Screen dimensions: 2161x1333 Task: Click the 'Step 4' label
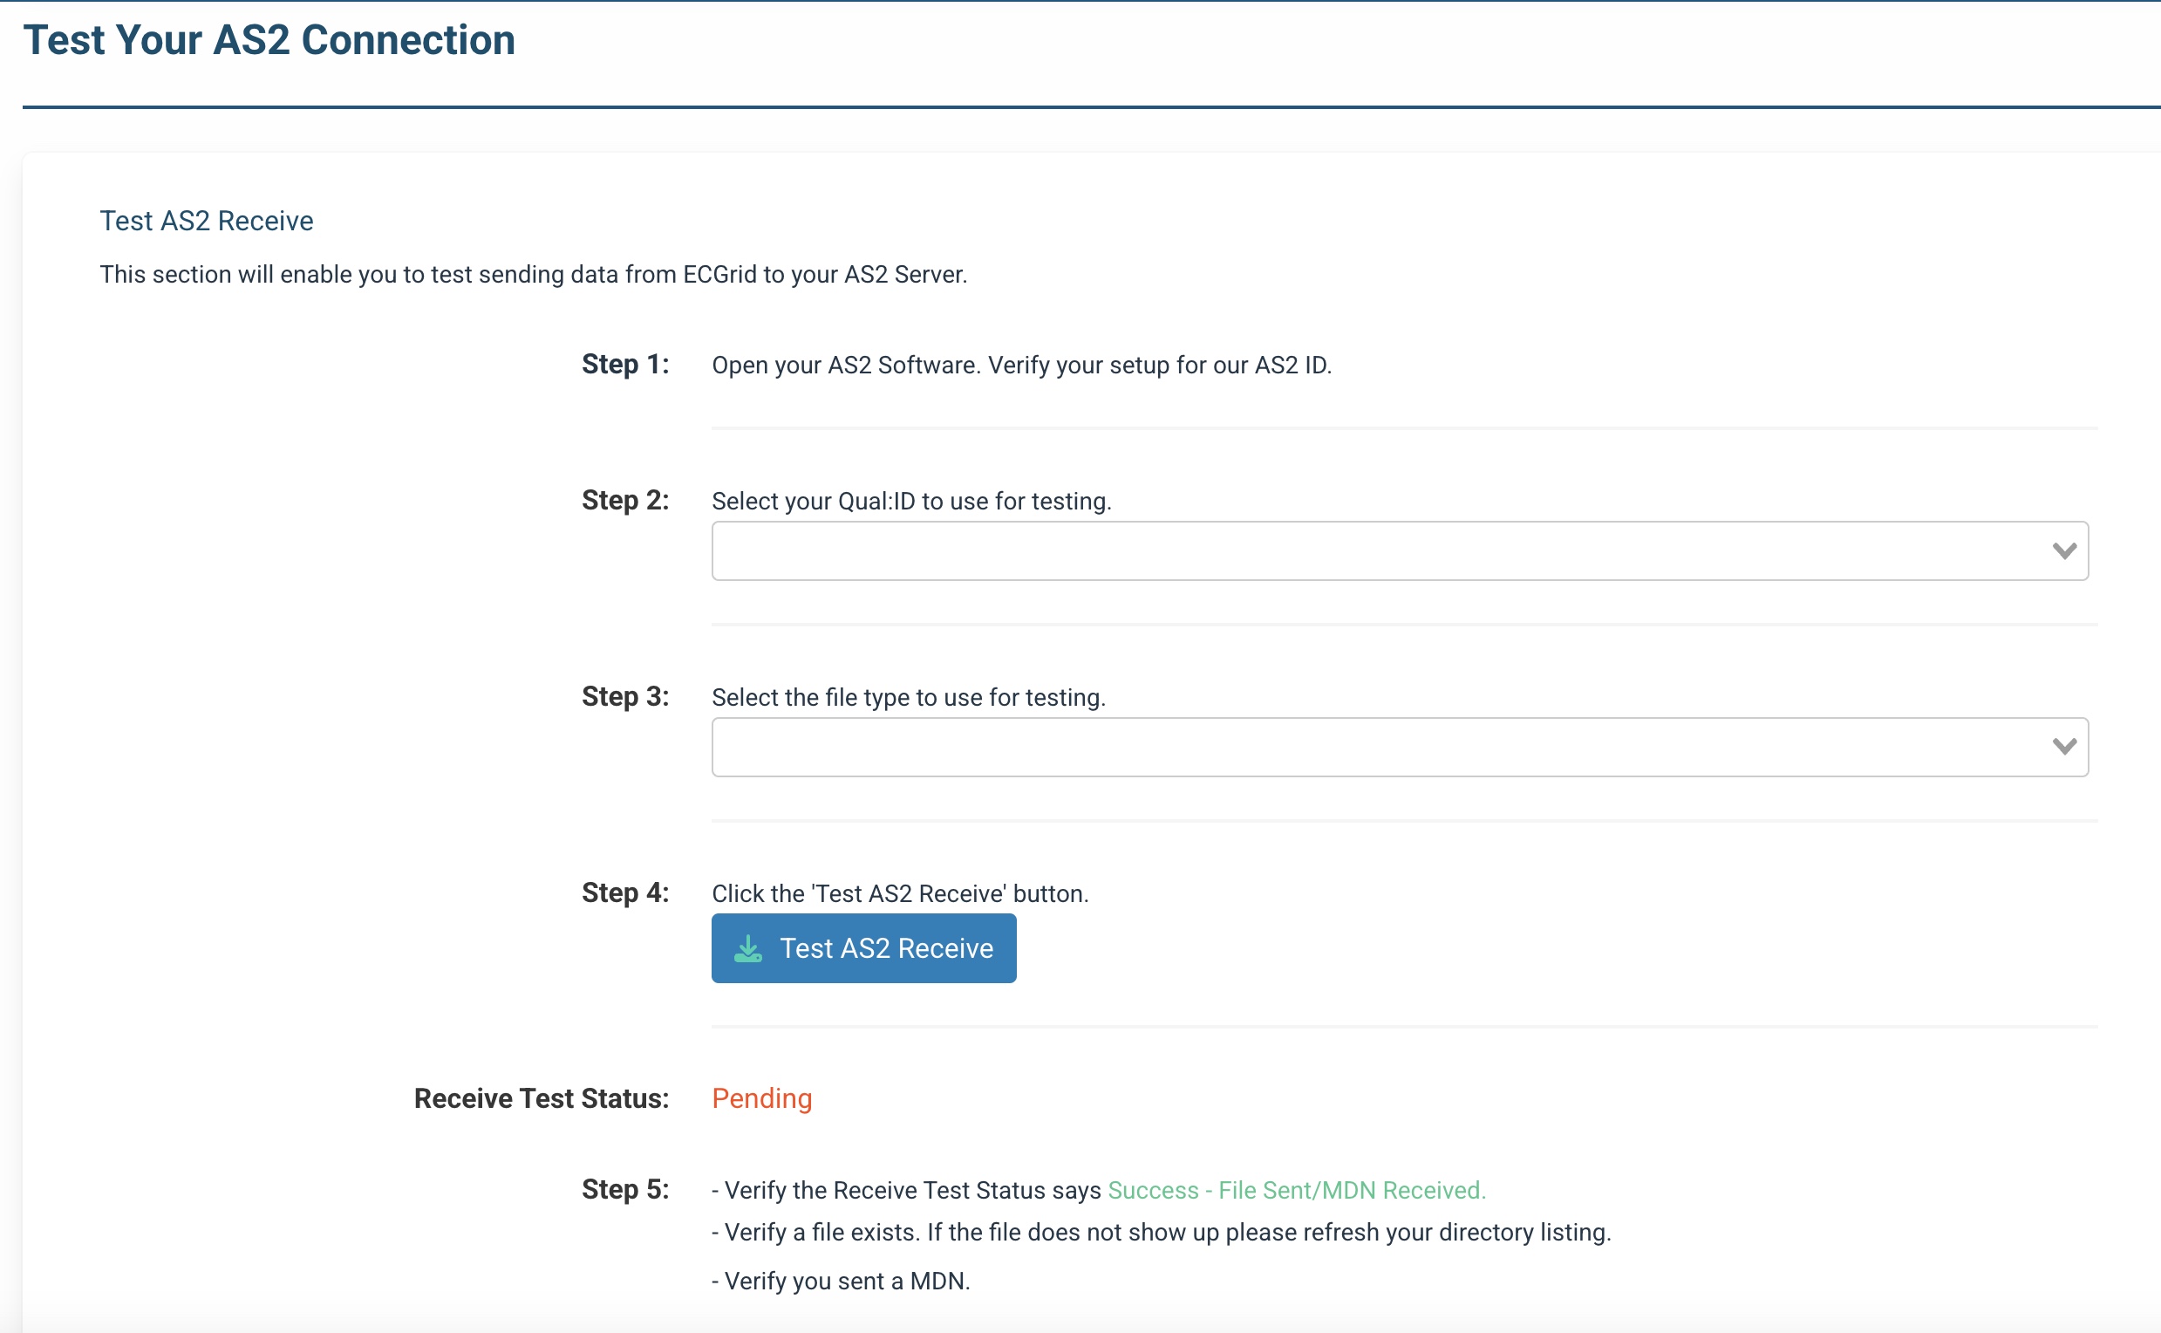pyautogui.click(x=625, y=892)
